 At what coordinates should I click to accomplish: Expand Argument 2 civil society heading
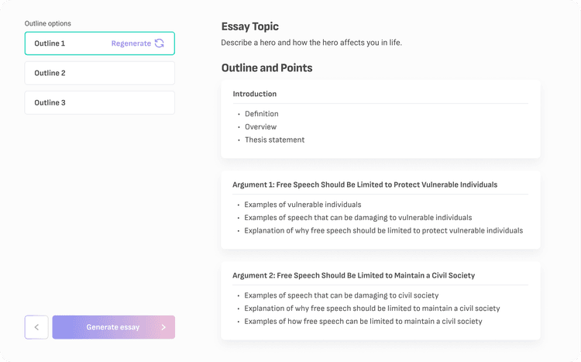tap(353, 275)
